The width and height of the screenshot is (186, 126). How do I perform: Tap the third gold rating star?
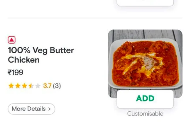[x=24, y=86]
